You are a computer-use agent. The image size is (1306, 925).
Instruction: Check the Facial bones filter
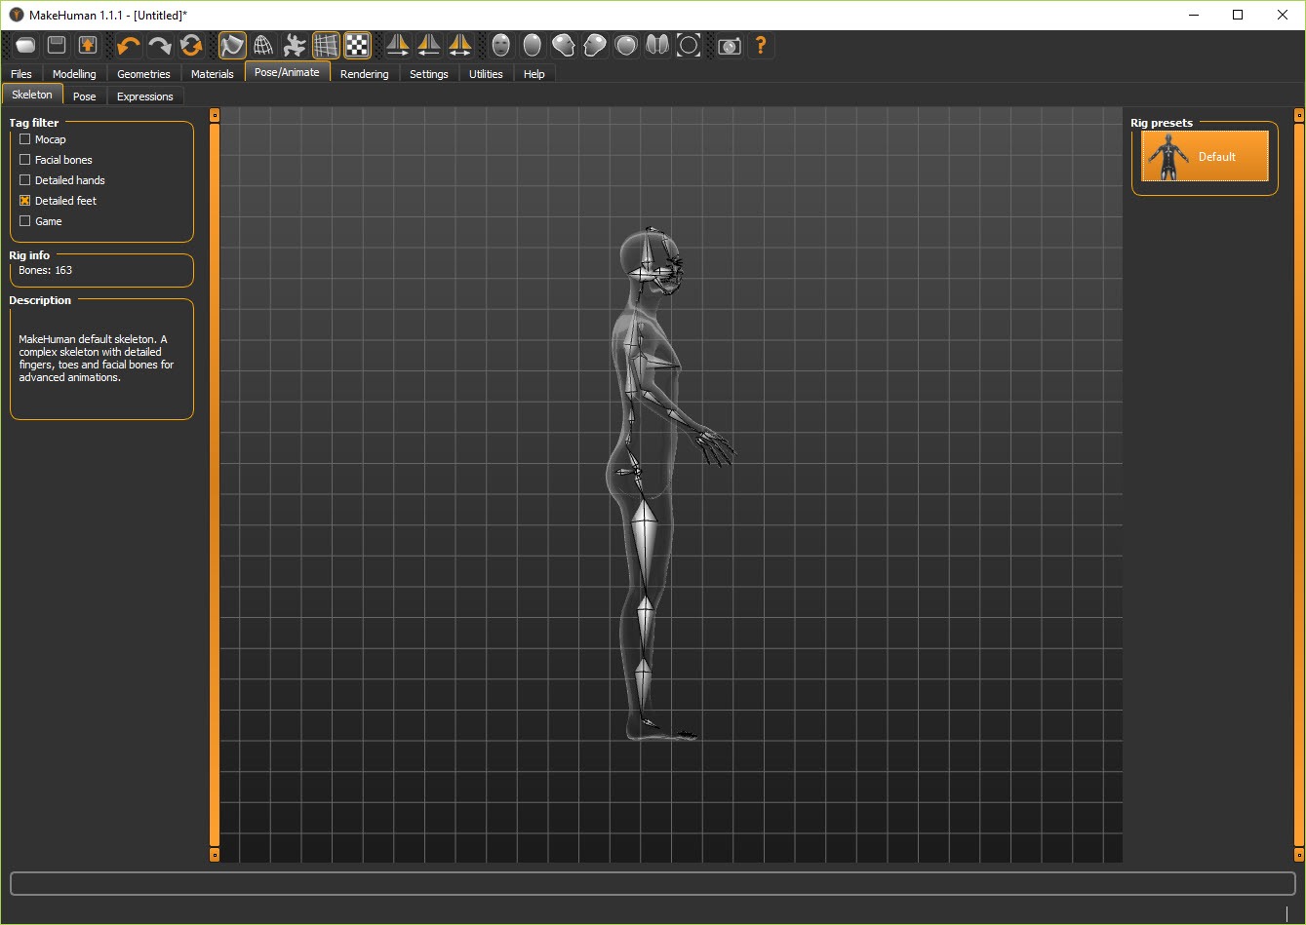click(25, 160)
